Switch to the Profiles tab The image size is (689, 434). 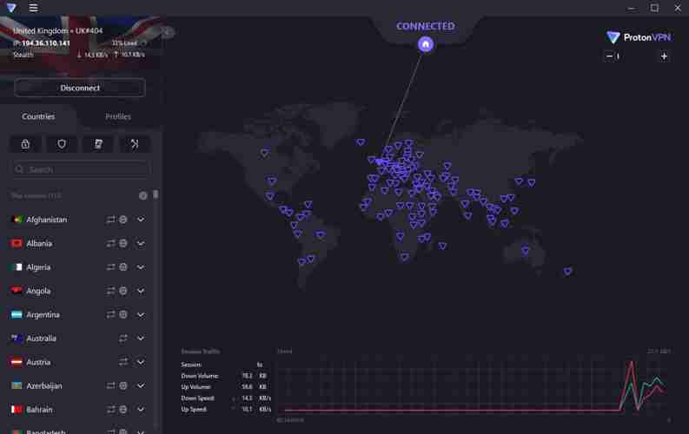pyautogui.click(x=118, y=116)
